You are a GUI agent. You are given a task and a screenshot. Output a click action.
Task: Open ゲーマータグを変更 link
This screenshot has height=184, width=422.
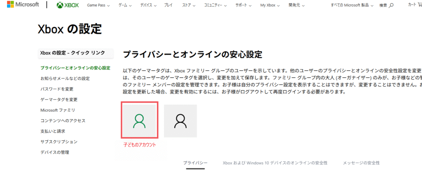pos(59,99)
